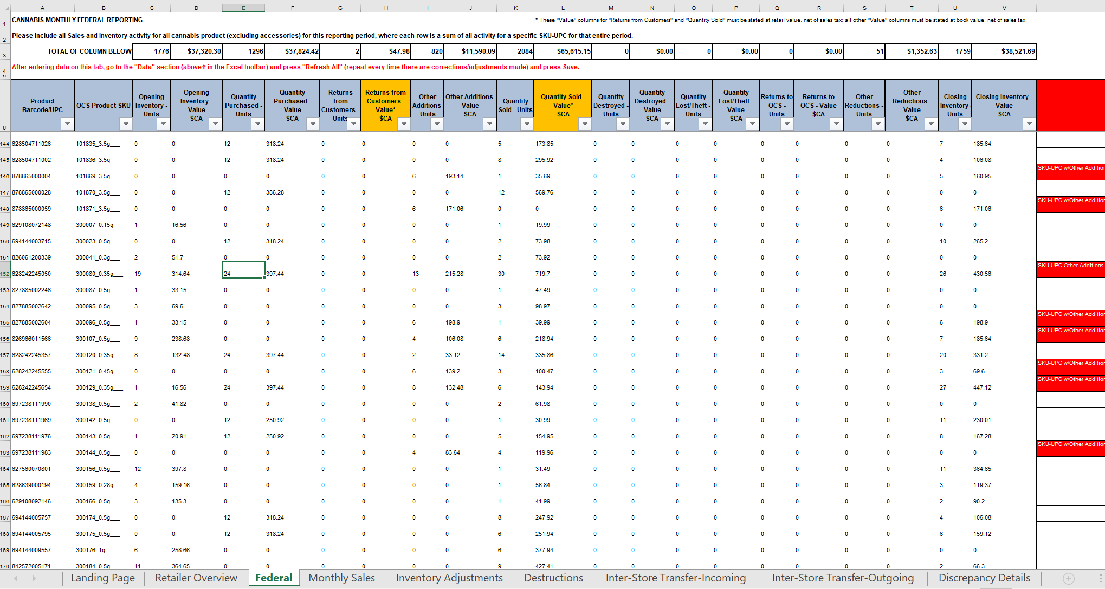Click the next sheet scroll arrow
Image resolution: width=1105 pixels, height=589 pixels.
[x=34, y=578]
